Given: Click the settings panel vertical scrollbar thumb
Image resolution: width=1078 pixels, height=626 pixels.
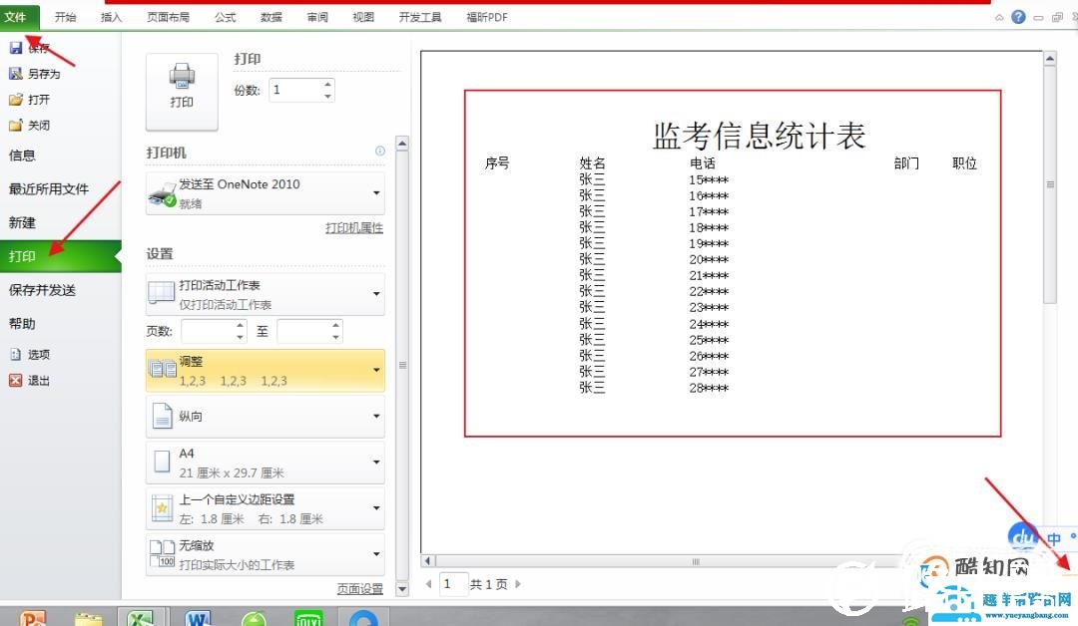Looking at the screenshot, I should click(403, 365).
